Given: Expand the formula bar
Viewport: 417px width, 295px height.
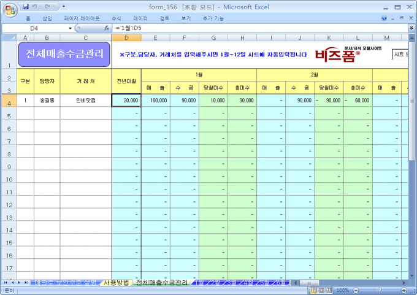Looking at the screenshot, I should [411, 28].
